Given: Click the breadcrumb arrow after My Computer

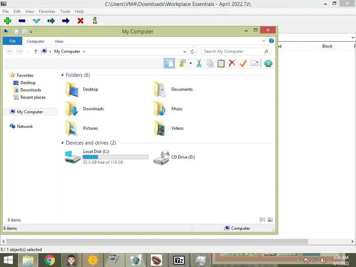Looking at the screenshot, I should 84,51.
